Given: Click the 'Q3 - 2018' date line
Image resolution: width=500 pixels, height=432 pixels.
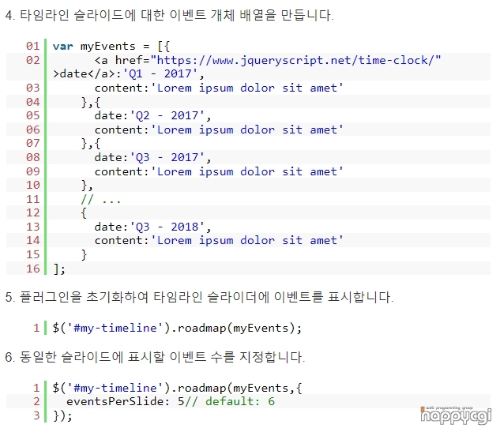Looking at the screenshot, I should tap(152, 227).
